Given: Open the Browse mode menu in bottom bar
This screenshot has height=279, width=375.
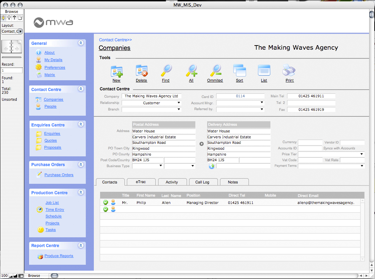Looking at the screenshot, I should (36, 276).
